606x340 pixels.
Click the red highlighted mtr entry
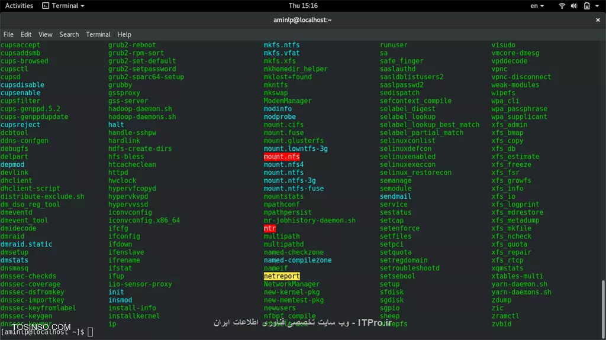point(270,228)
